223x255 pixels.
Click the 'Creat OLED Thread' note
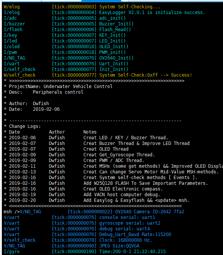coord(106,149)
